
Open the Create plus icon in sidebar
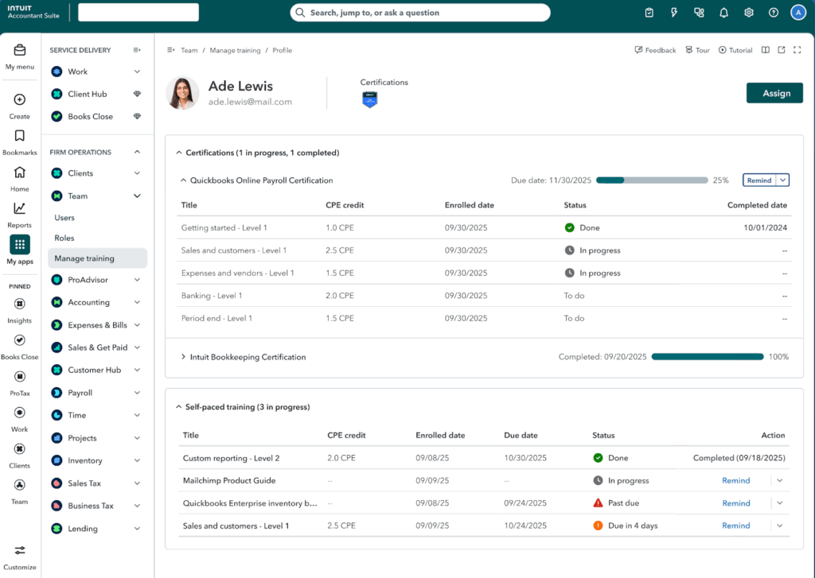coord(20,100)
